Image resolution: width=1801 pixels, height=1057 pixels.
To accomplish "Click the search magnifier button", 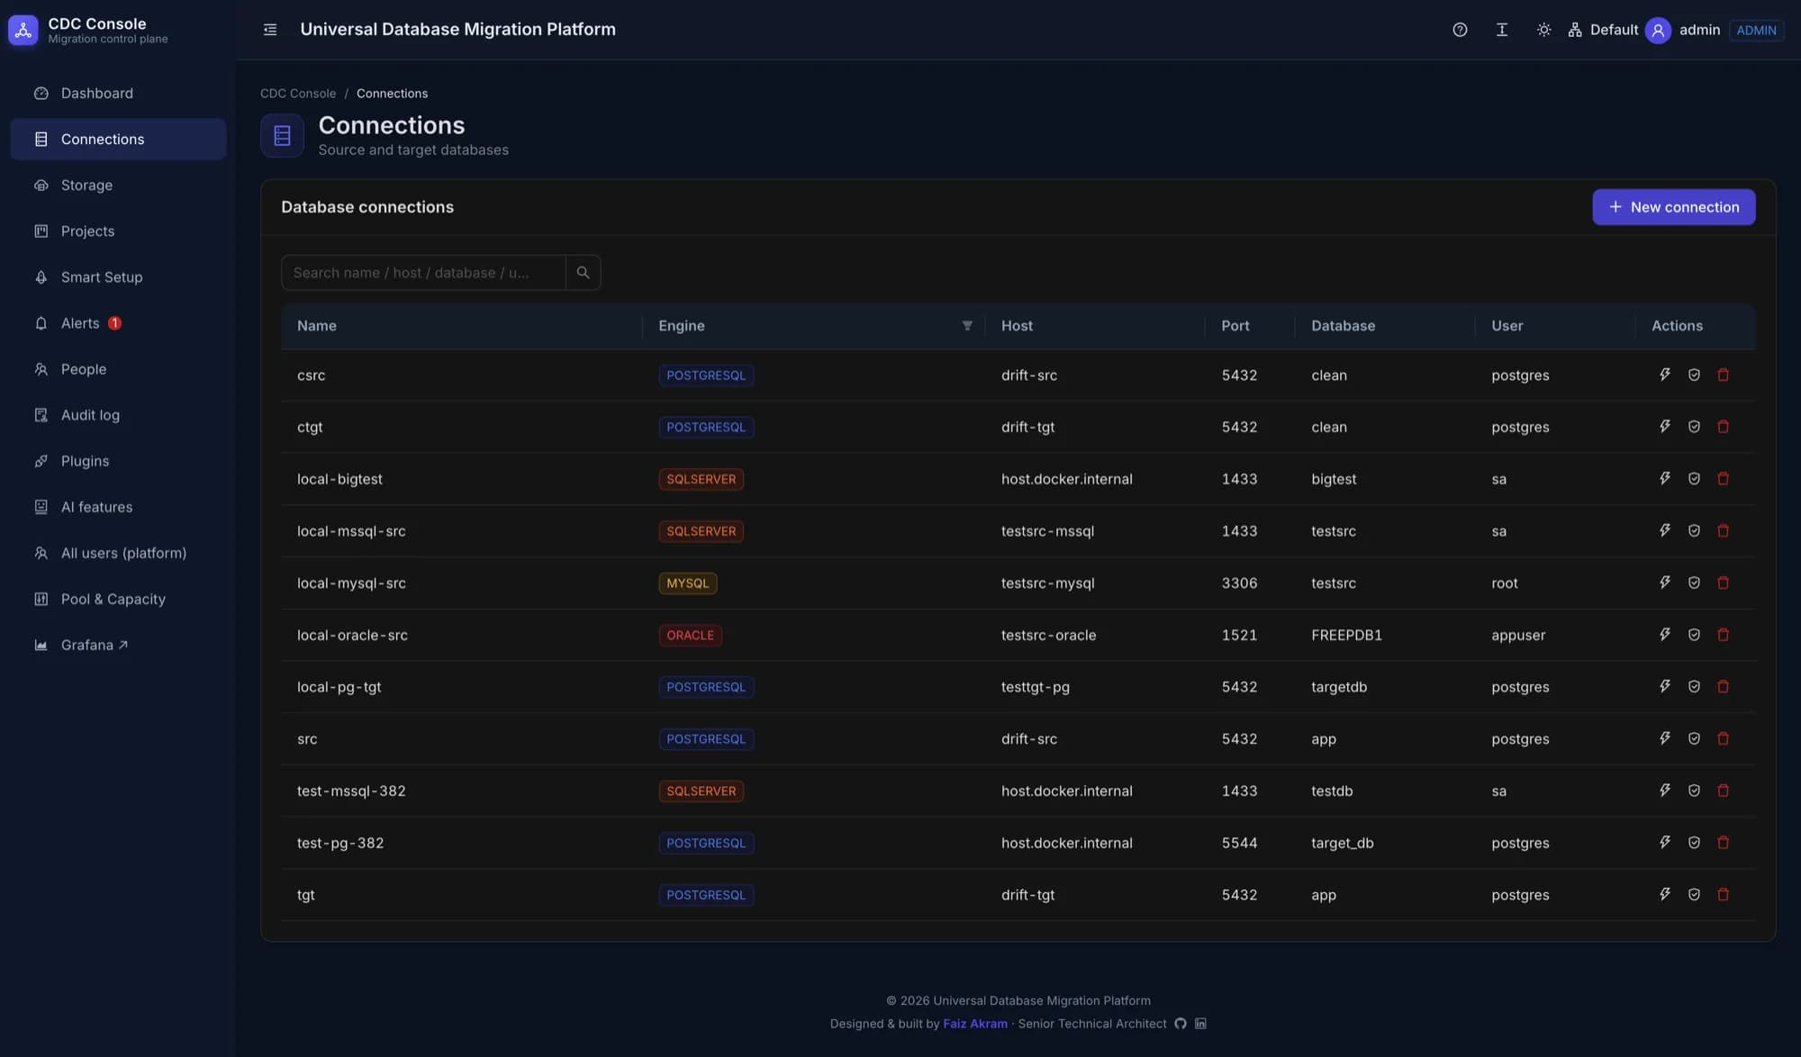I will point(583,273).
